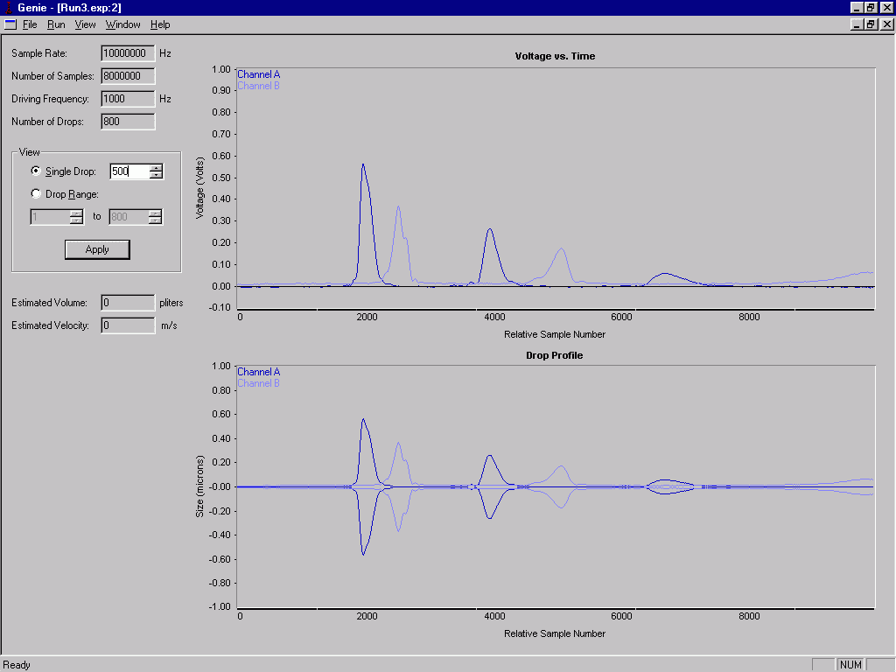Select the Drop Range radio button
Viewport: 896px width, 672px height.
[36, 193]
